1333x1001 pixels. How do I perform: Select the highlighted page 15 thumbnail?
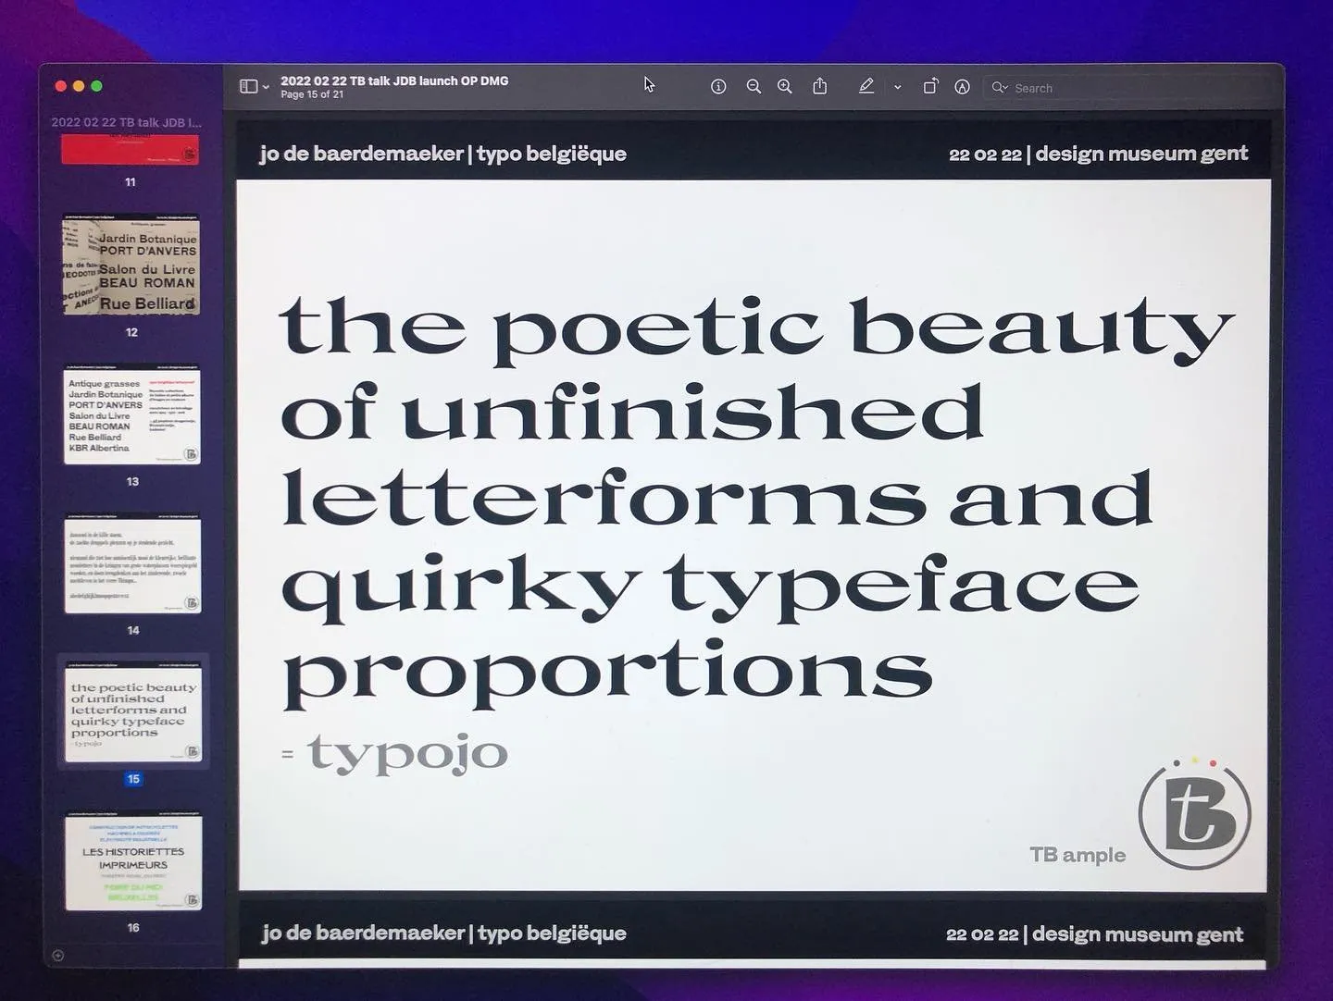133,711
